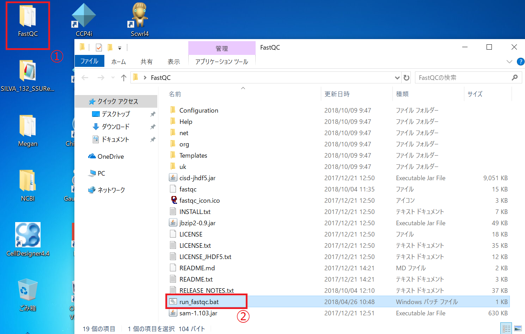Sort by サイズ column header
The height and width of the screenshot is (334, 525).
point(475,94)
